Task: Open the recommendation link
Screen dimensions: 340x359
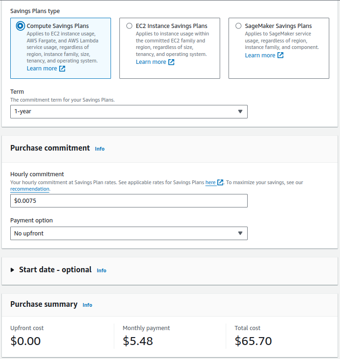Action: [x=30, y=189]
